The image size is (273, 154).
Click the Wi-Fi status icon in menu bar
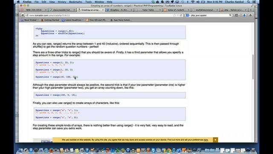[x=192, y=2]
